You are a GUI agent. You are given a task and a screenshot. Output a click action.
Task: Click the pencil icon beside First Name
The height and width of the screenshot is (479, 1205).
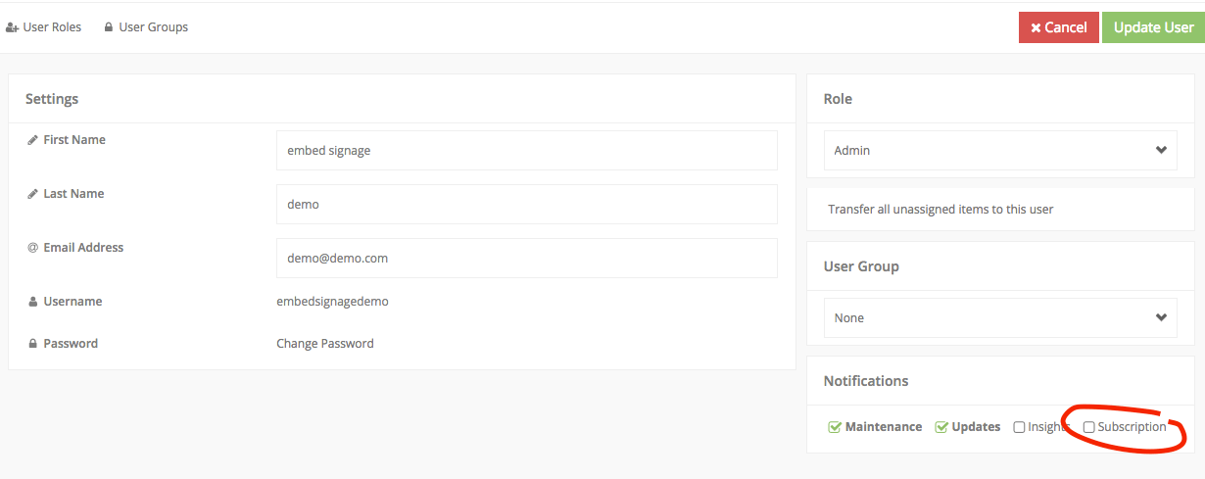[x=32, y=140]
